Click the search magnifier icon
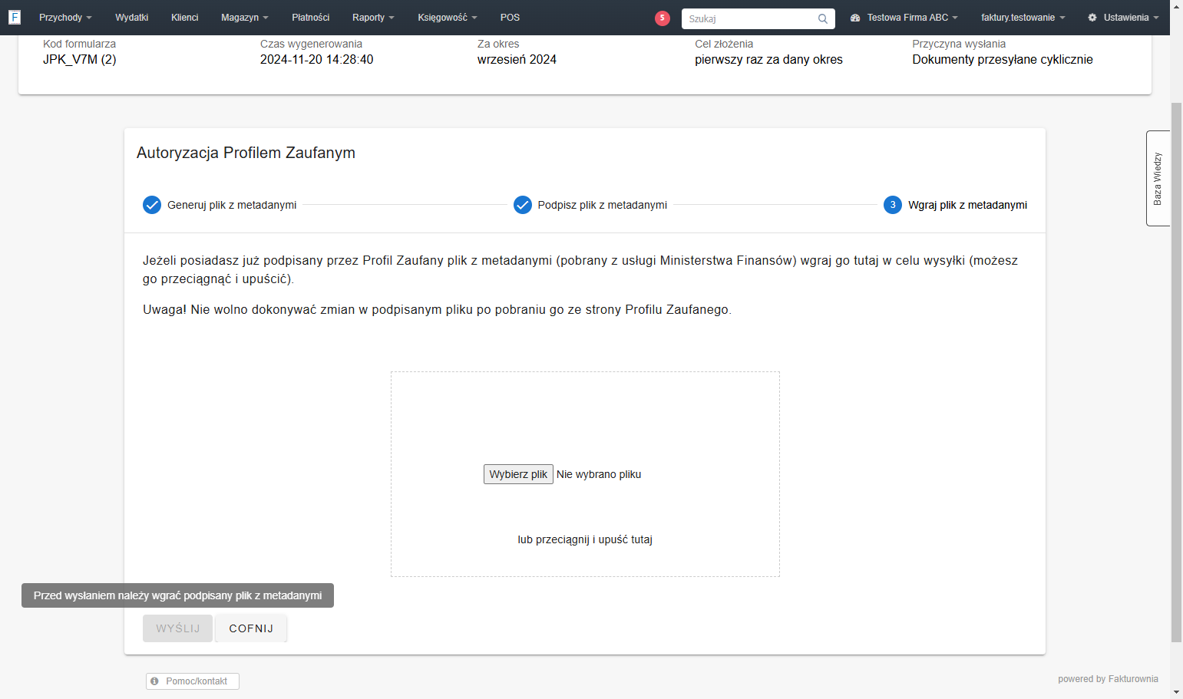Image resolution: width=1183 pixels, height=699 pixels. [x=823, y=18]
